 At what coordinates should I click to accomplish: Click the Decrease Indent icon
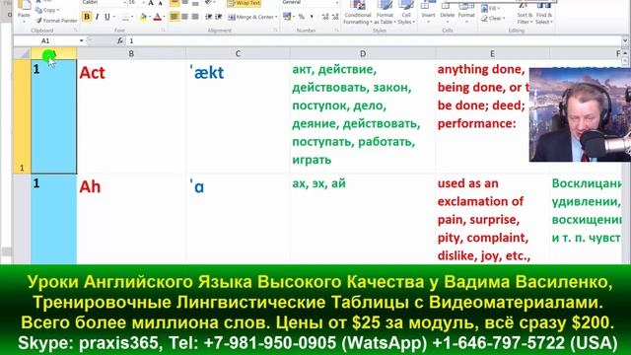tap(208, 17)
